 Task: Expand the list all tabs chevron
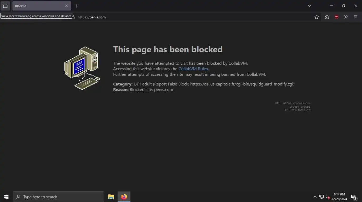(309, 6)
